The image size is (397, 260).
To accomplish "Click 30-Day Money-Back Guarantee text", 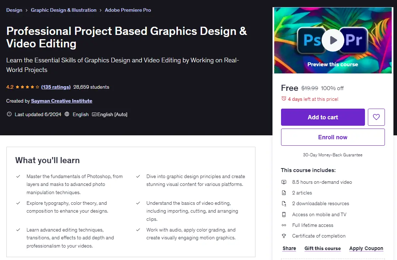I will point(333,155).
